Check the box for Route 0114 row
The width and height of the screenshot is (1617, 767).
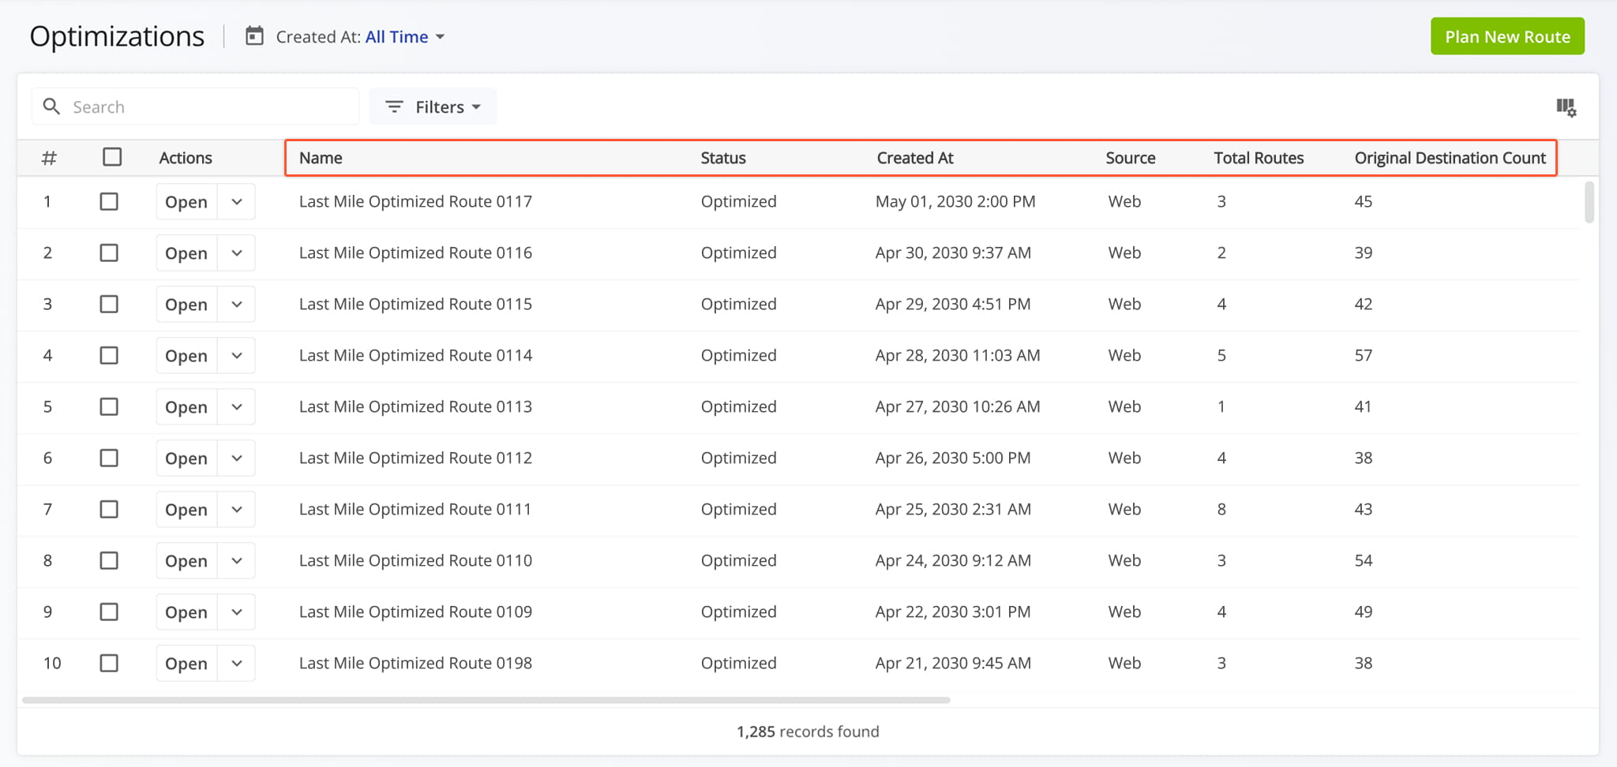pyautogui.click(x=109, y=355)
